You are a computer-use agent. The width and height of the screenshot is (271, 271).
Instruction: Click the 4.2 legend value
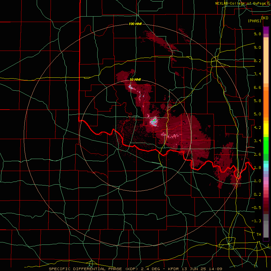257,128
